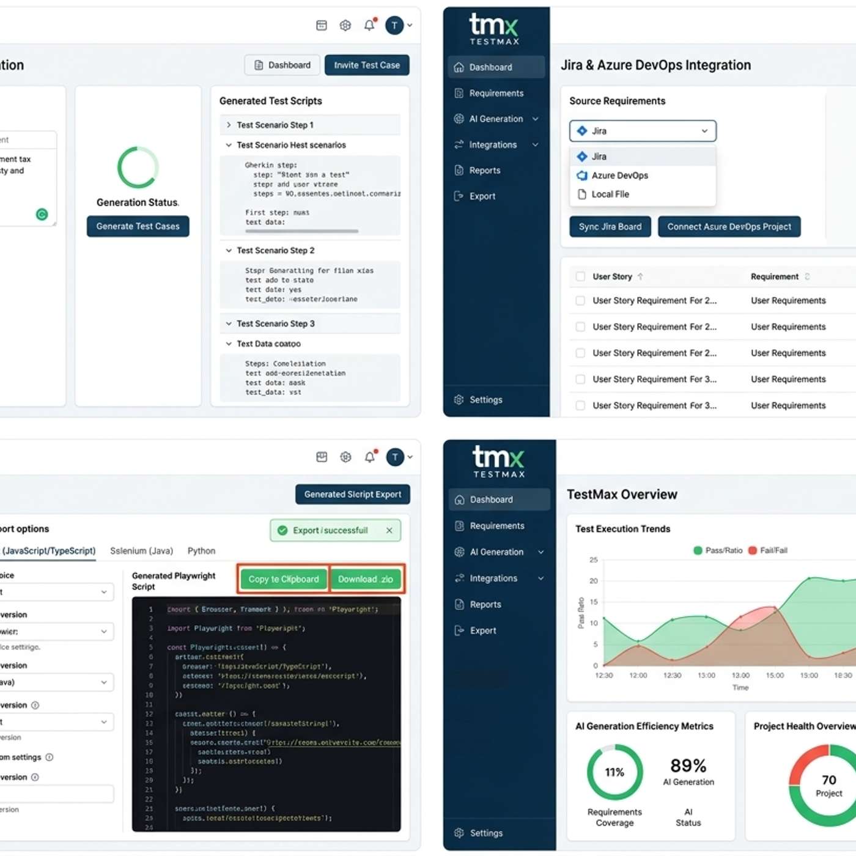The width and height of the screenshot is (856, 856).
Task: Collapse Test Scenario Step 2
Action: pos(229,250)
